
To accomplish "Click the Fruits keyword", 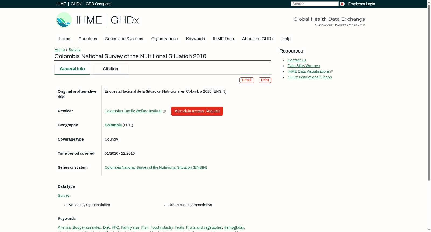I will click(x=179, y=227).
